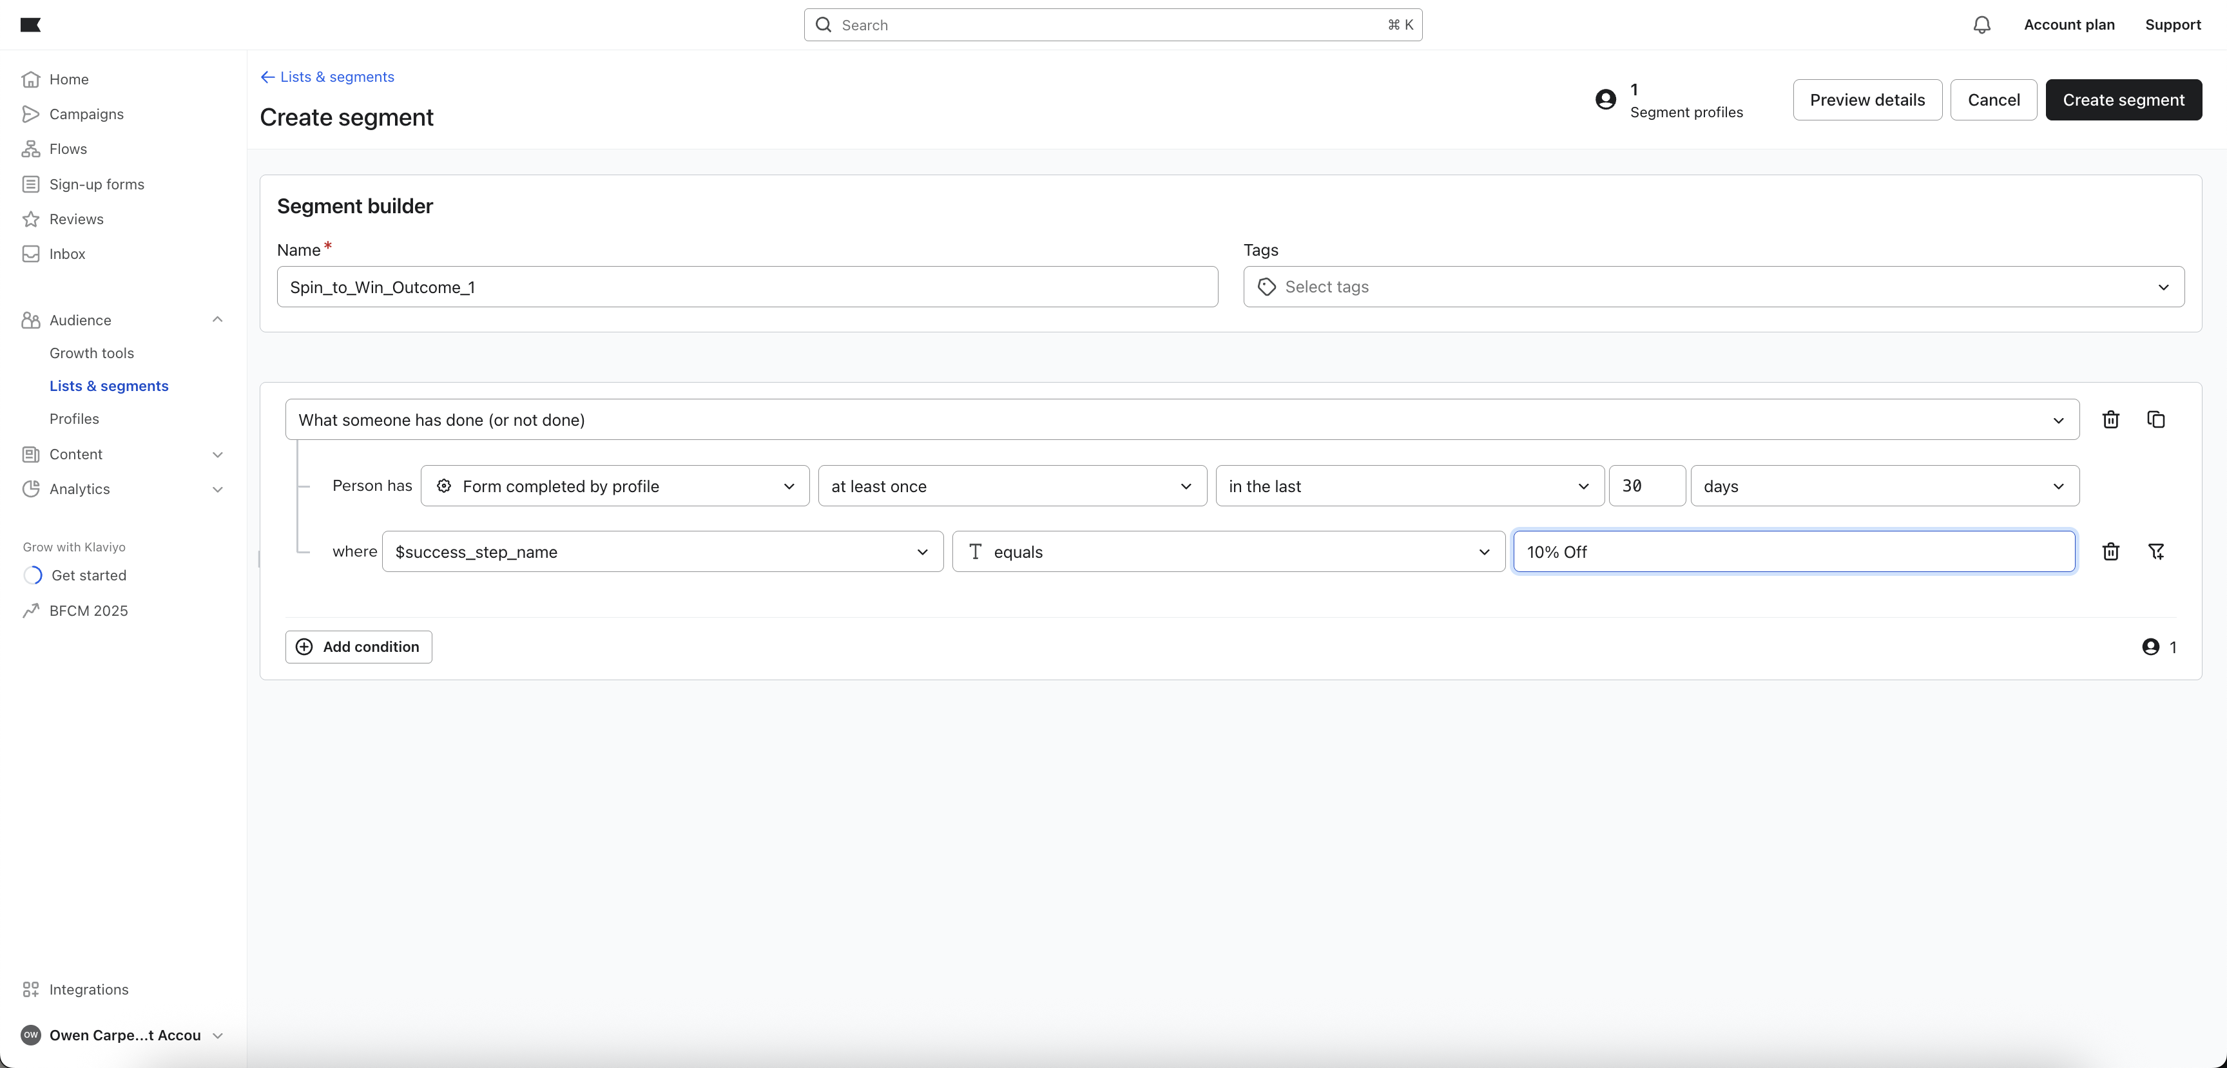Delete the condition block using the trash icon
The image size is (2227, 1068).
point(2111,419)
